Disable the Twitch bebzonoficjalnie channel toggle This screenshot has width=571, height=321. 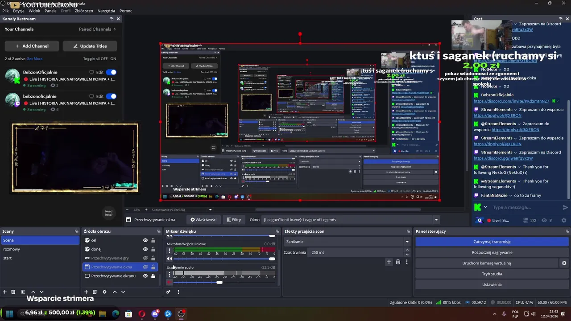[111, 96]
